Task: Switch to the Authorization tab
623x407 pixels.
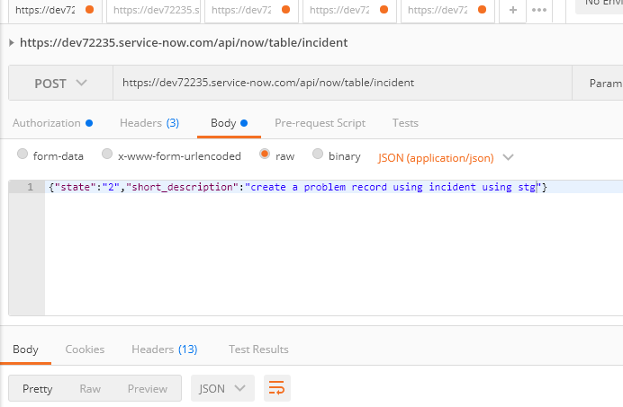Action: [x=52, y=123]
